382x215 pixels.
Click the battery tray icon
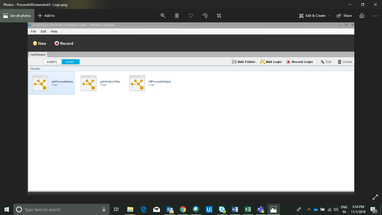click(x=322, y=209)
